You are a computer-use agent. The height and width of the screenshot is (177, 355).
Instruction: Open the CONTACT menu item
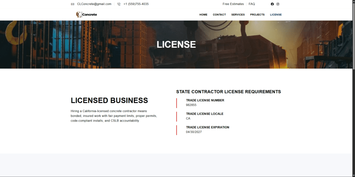[219, 15]
